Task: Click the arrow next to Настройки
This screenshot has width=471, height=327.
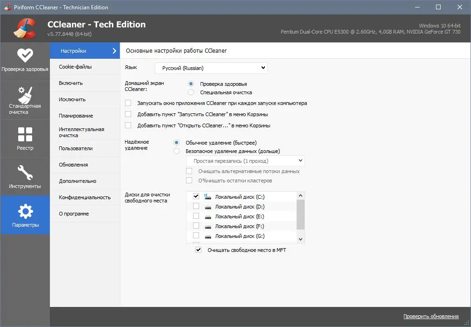Action: click(114, 51)
